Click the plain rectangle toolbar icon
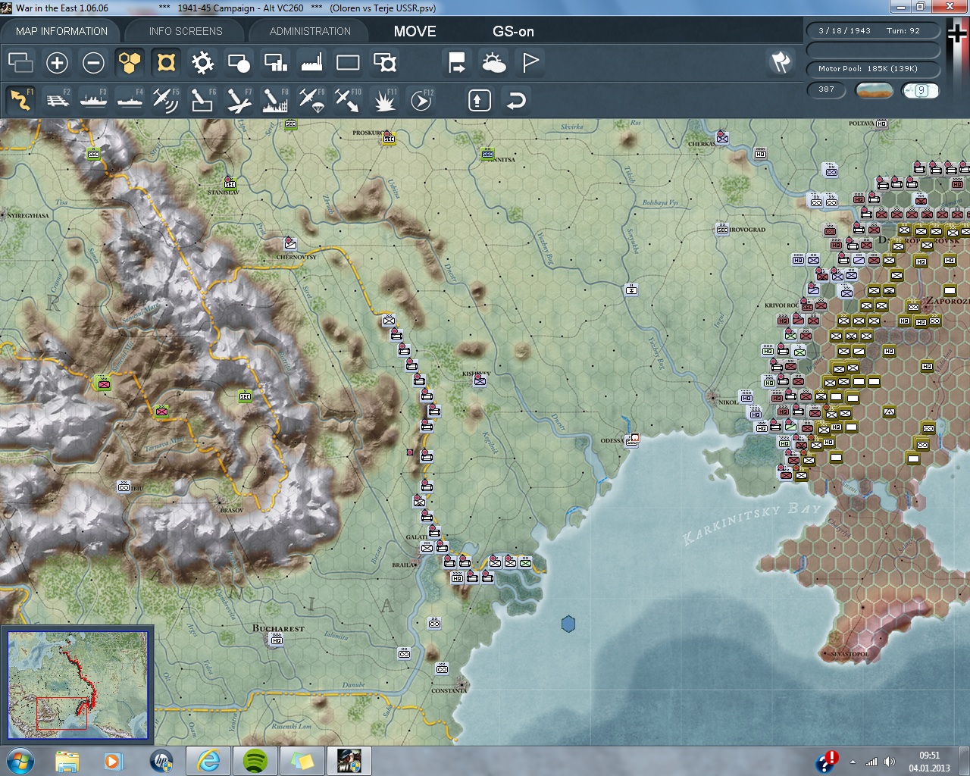Screen dimensions: 970x776 point(348,62)
